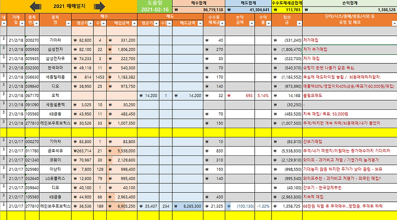The height and width of the screenshot is (220, 397).
Task: Select 디오 date cell in 21/2/17 row
Action: pyautogui.click(x=16, y=188)
